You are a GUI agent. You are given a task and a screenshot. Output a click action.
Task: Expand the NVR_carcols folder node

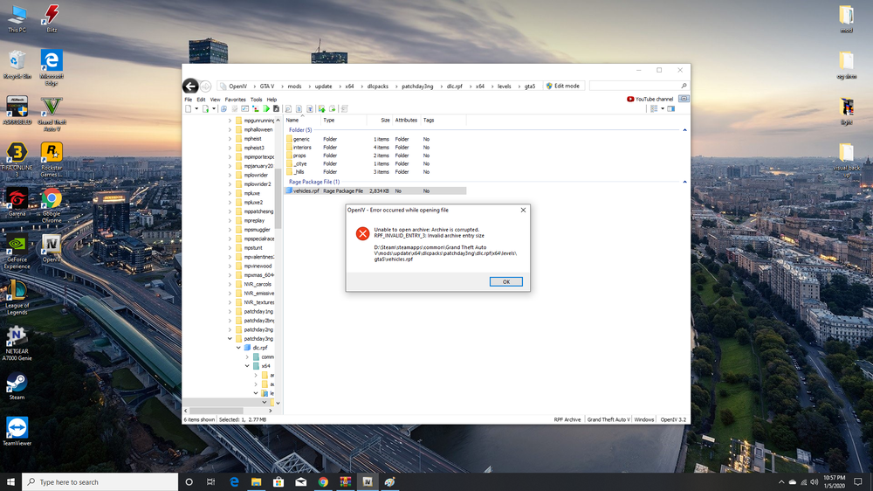[230, 284]
